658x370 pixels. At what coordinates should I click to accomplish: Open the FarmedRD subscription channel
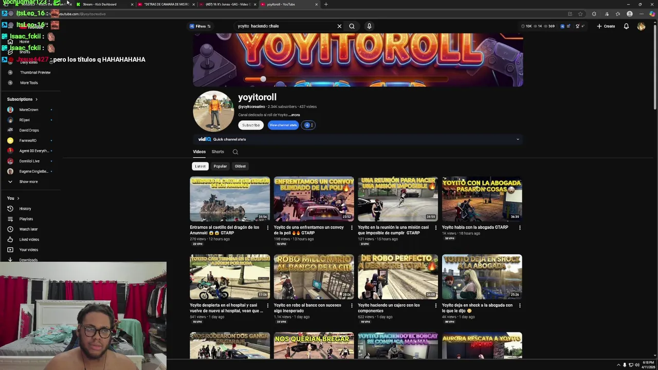(x=28, y=140)
